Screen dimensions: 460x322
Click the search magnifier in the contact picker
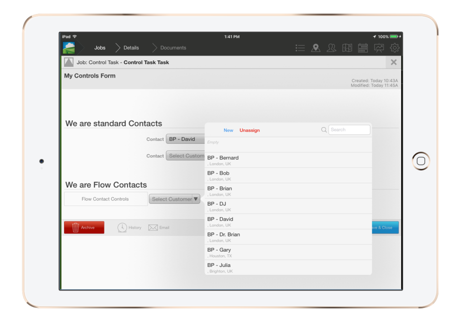pos(323,129)
